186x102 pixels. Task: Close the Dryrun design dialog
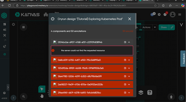point(130,19)
